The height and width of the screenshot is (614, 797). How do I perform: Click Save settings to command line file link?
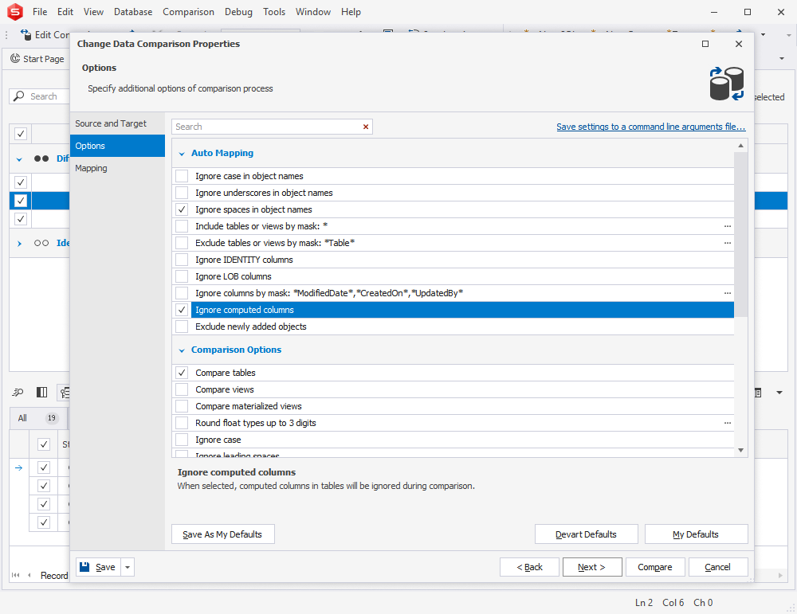point(650,127)
